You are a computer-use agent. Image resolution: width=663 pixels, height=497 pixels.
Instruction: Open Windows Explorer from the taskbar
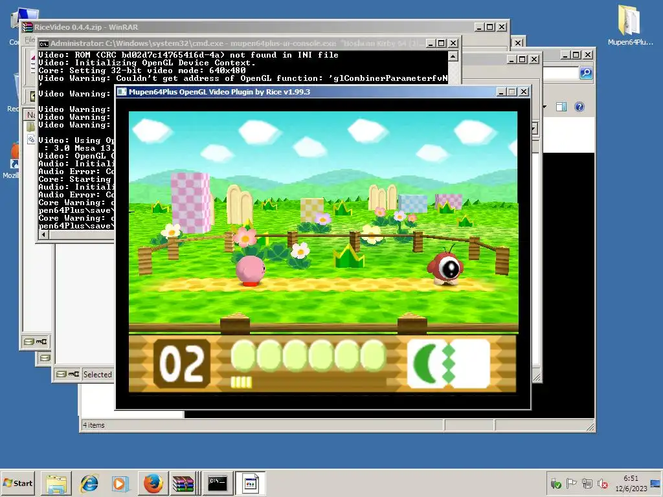tap(56, 483)
